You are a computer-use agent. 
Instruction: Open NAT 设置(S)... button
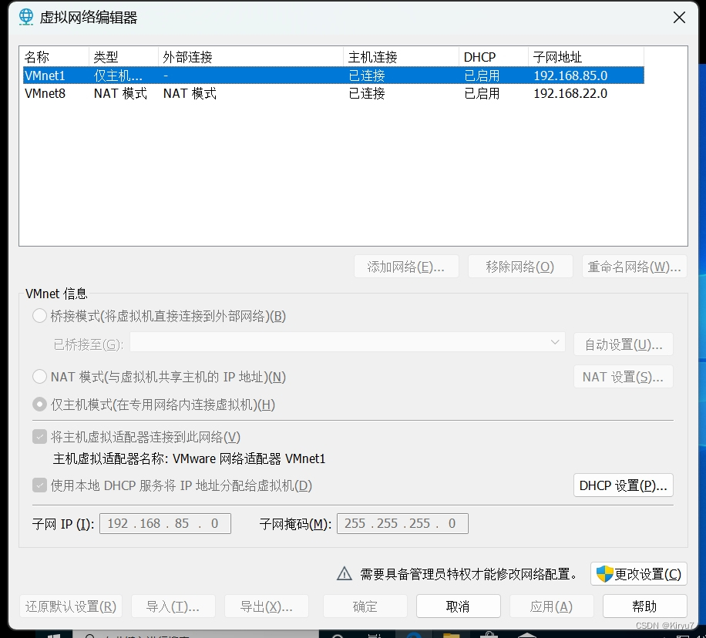[624, 377]
